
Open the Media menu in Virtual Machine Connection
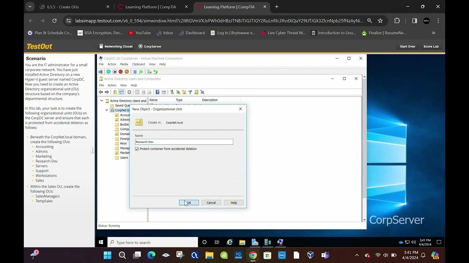(124, 64)
